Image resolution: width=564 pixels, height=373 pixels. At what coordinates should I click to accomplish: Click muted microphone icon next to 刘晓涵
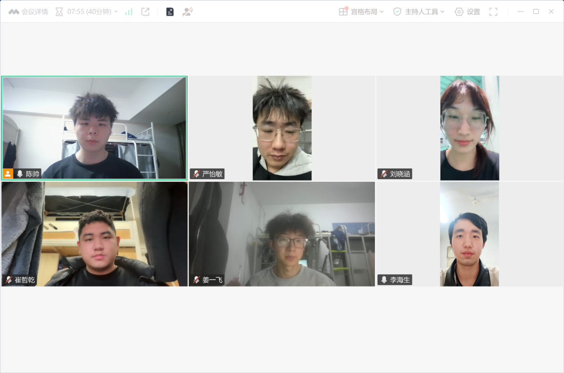384,174
